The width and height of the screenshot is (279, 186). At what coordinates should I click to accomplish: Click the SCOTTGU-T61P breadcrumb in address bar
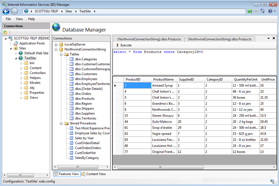(x=46, y=11)
